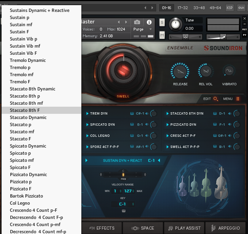The width and height of the screenshot is (248, 234).
Task: Choose Tremolo Dynamic in the menu
Action: click(x=28, y=60)
